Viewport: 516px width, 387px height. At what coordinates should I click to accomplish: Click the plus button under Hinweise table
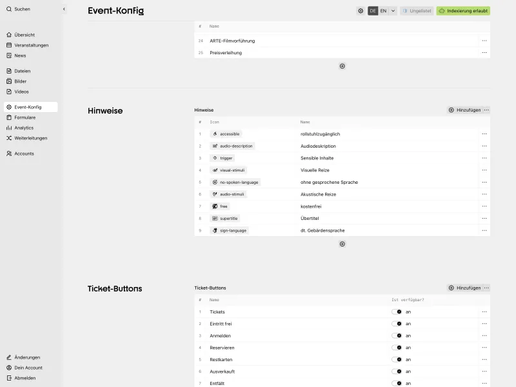[x=342, y=244]
